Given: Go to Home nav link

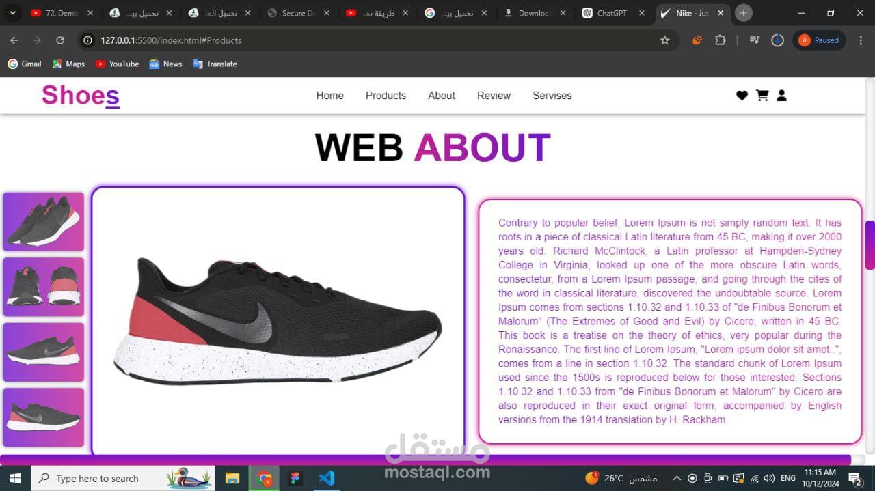Looking at the screenshot, I should click(329, 96).
